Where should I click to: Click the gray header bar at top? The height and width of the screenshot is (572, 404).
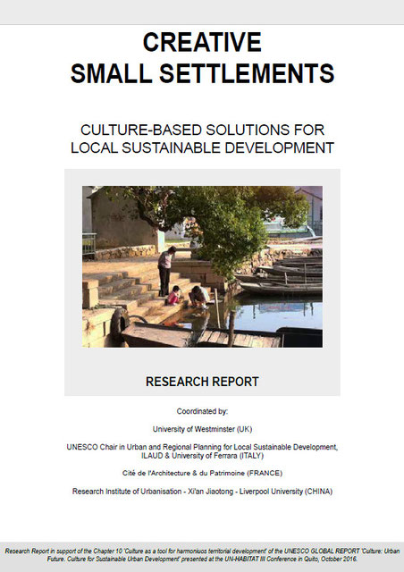202,13
